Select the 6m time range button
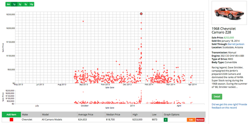This screenshot has height=124, width=248. (x=8, y=4)
